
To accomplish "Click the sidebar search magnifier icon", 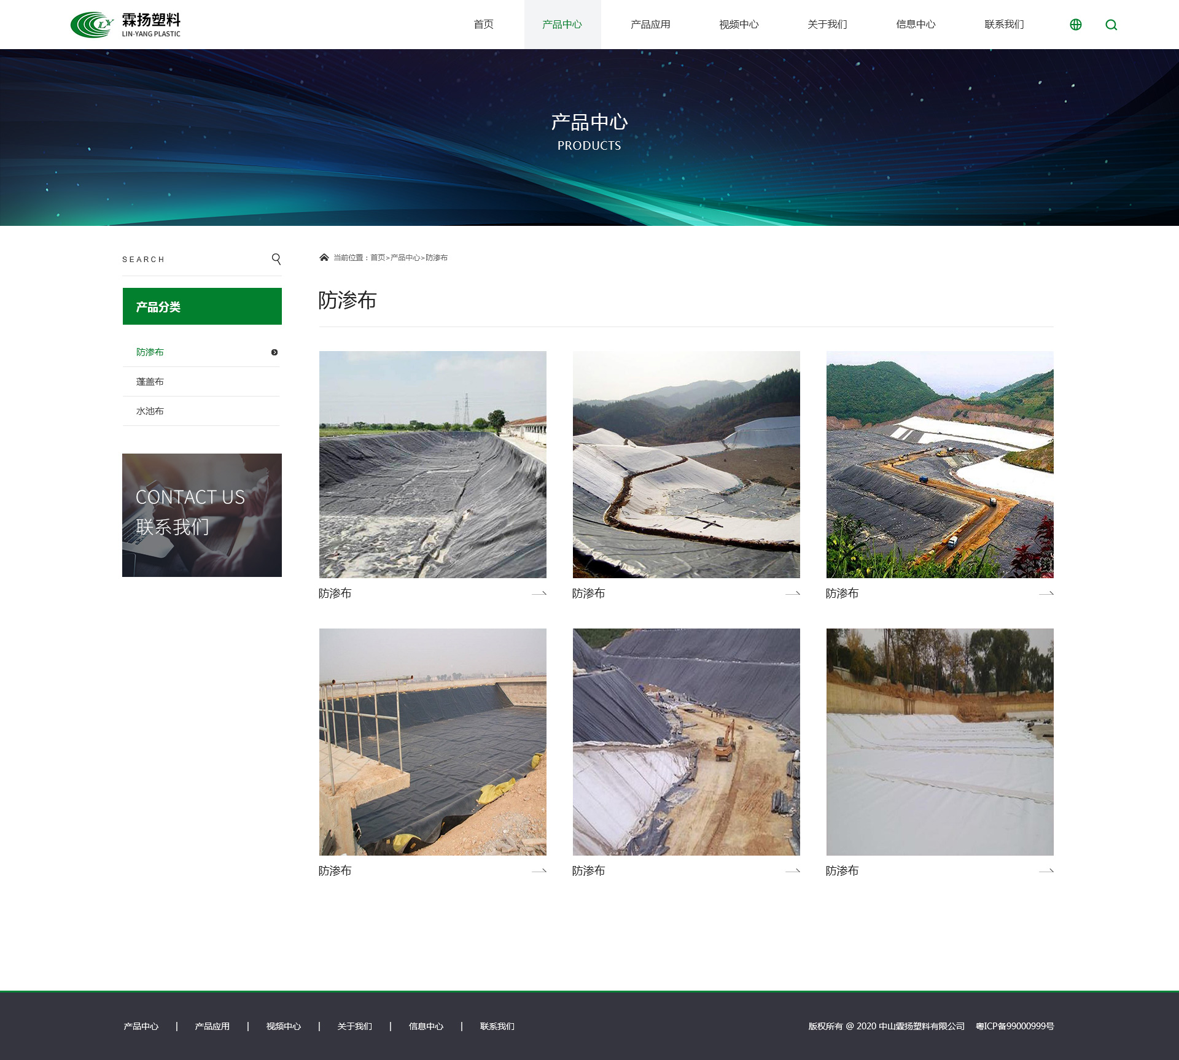I will [x=276, y=259].
